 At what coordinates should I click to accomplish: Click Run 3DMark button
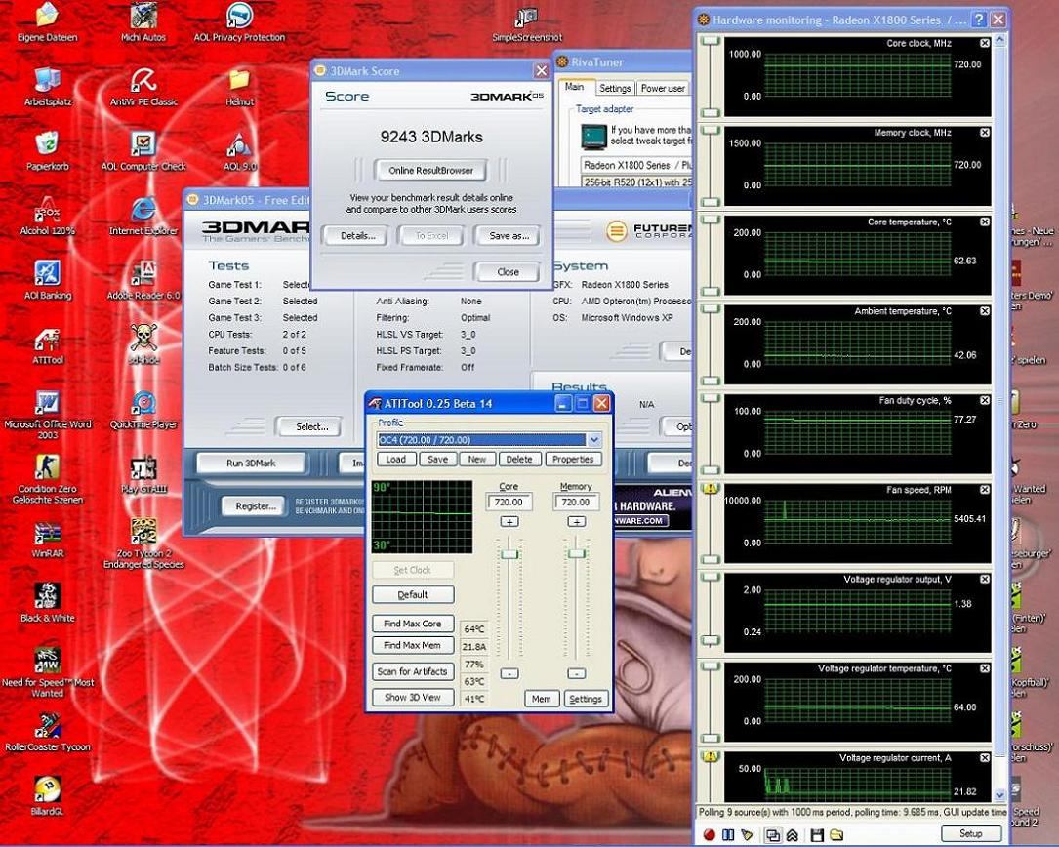(251, 463)
